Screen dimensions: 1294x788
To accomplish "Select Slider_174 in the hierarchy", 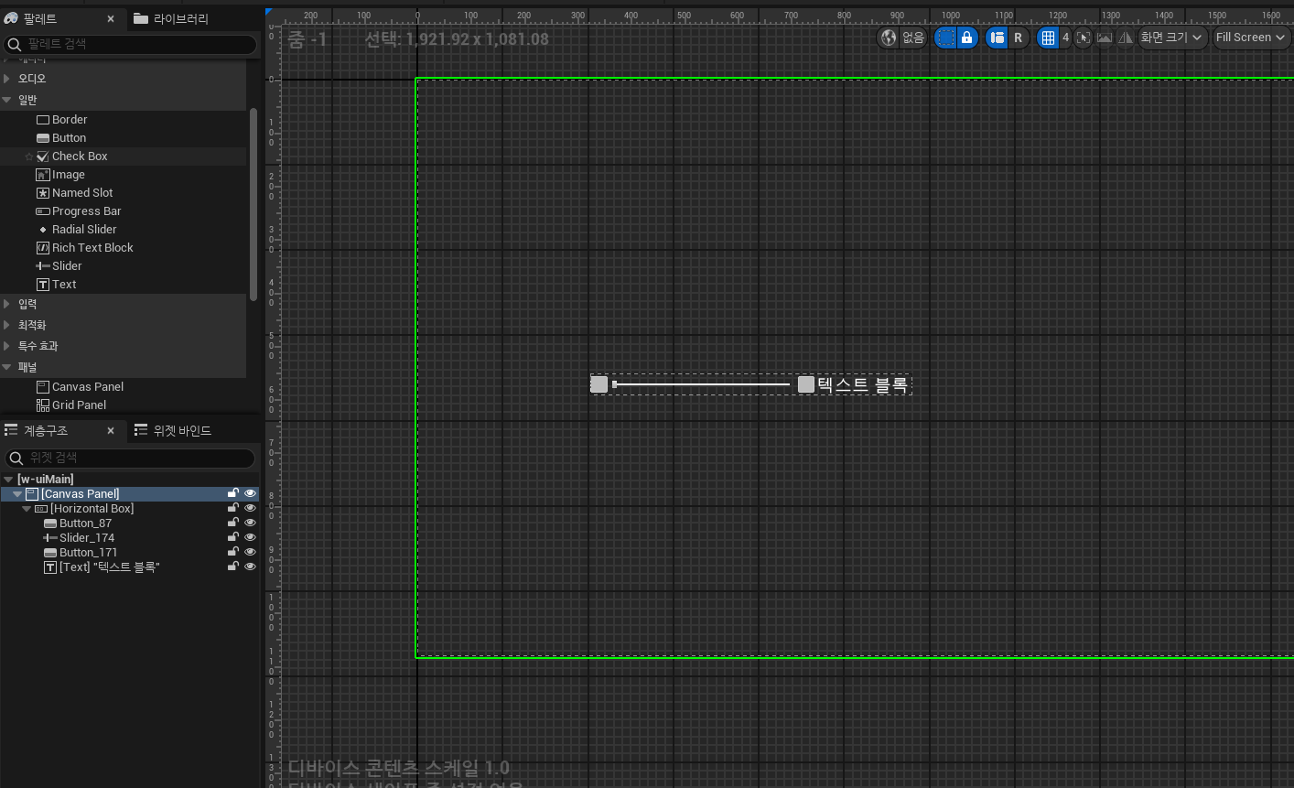I will pyautogui.click(x=130, y=538).
